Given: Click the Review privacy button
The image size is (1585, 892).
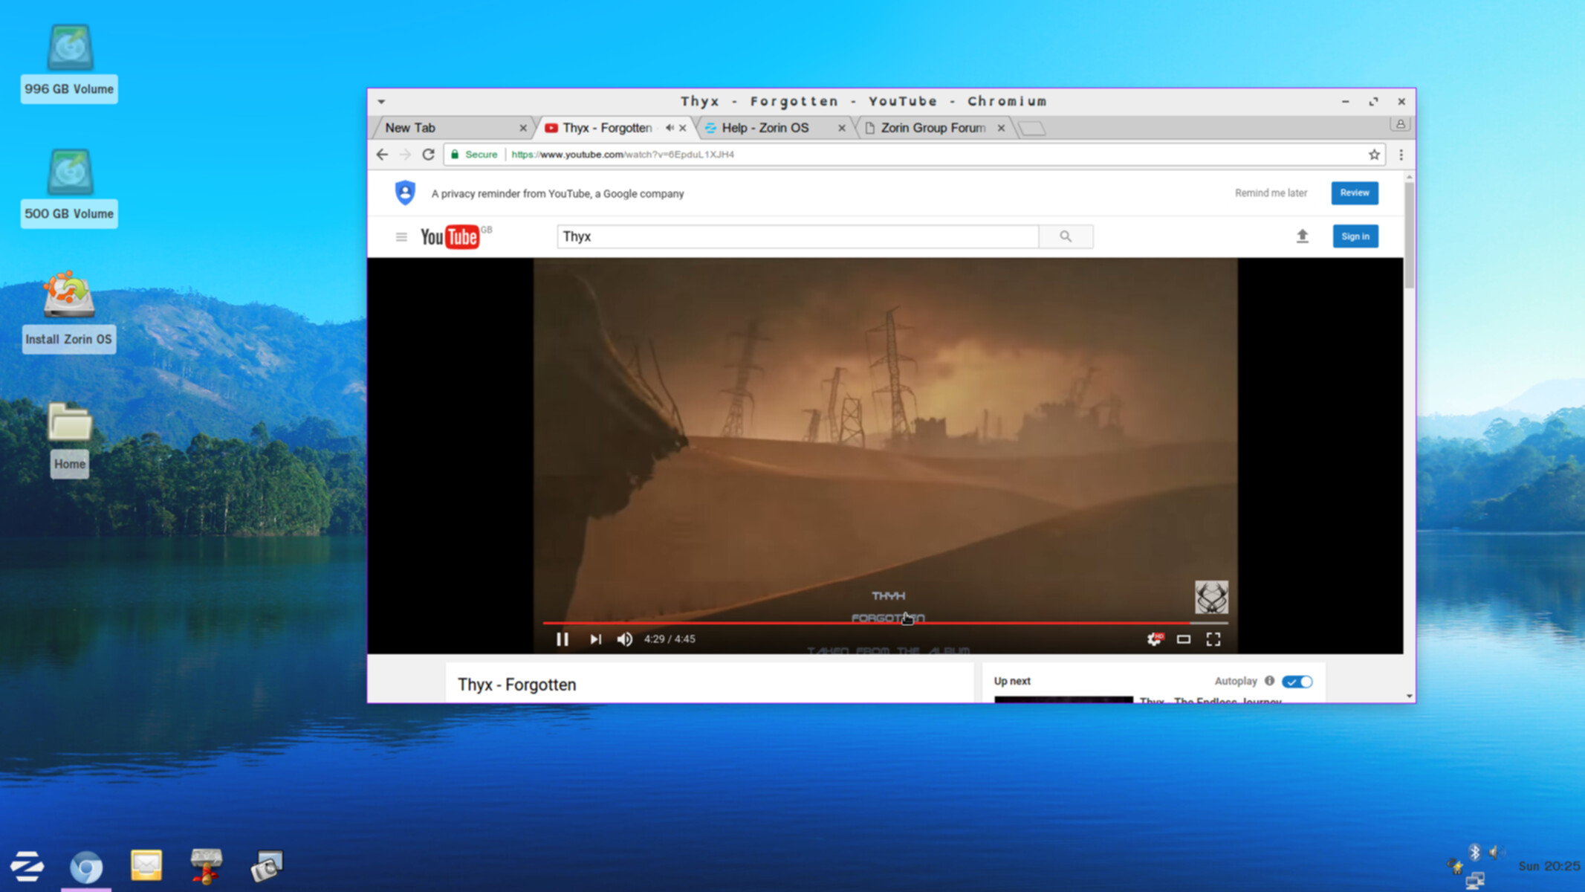Looking at the screenshot, I should (1354, 193).
